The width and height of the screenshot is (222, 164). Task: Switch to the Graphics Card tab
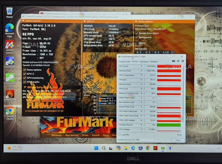(x=124, y=61)
